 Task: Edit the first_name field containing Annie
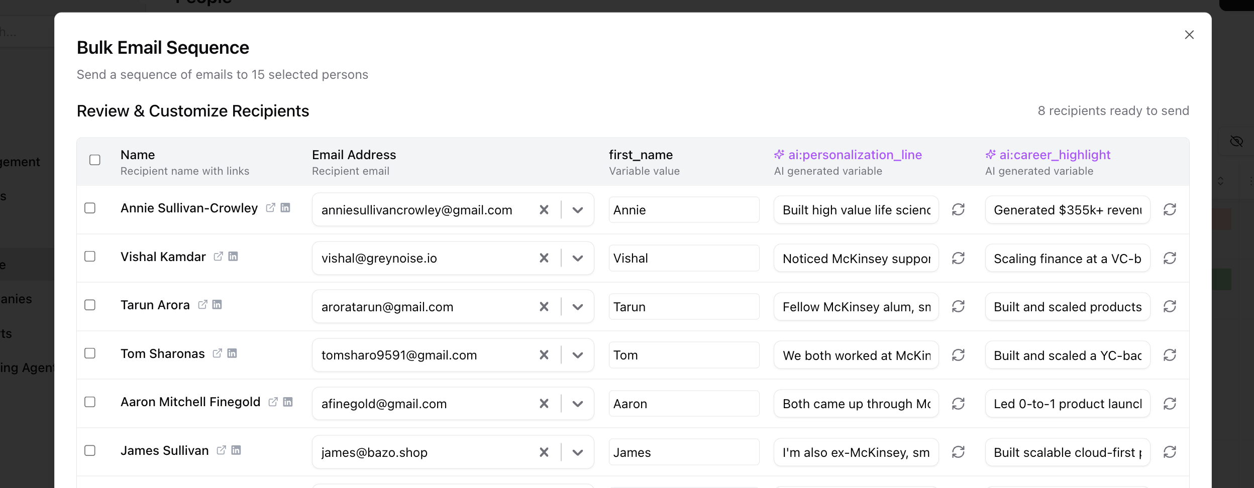tap(684, 209)
